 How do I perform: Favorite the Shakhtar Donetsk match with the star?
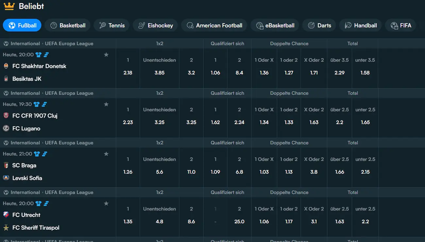[x=106, y=55]
